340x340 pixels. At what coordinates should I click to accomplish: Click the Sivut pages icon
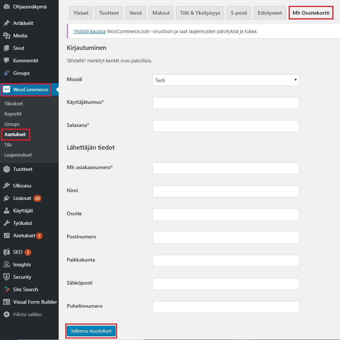[7, 48]
